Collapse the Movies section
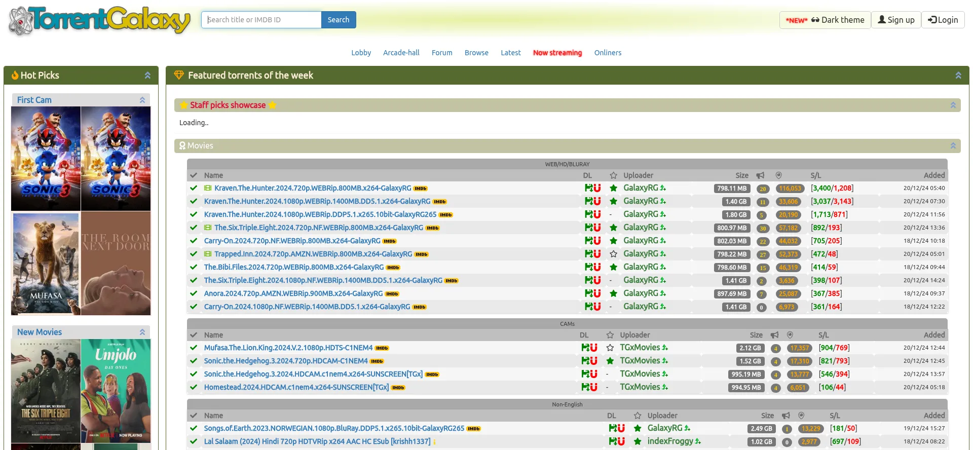 [953, 146]
